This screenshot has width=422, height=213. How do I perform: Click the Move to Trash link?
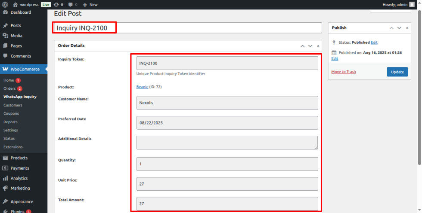(344, 72)
